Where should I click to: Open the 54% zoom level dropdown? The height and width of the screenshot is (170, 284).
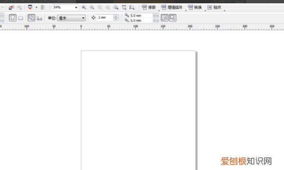(x=76, y=8)
